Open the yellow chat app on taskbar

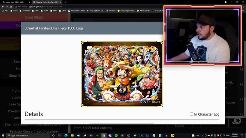[173, 135]
